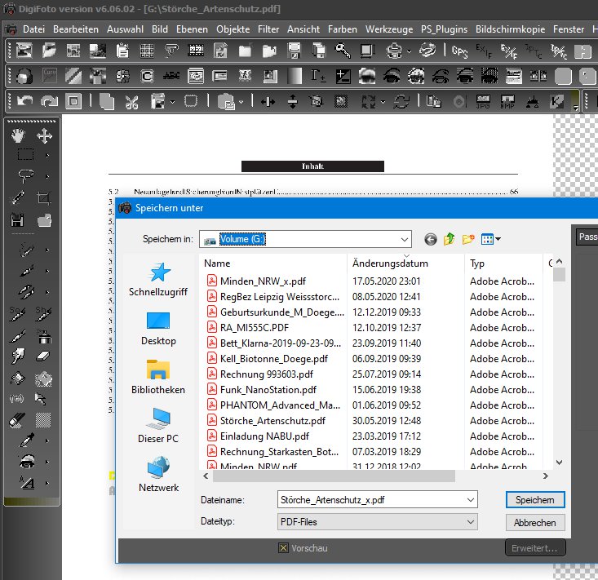Click the Abbrechen button
Viewport: 598px width, 580px height.
point(534,522)
